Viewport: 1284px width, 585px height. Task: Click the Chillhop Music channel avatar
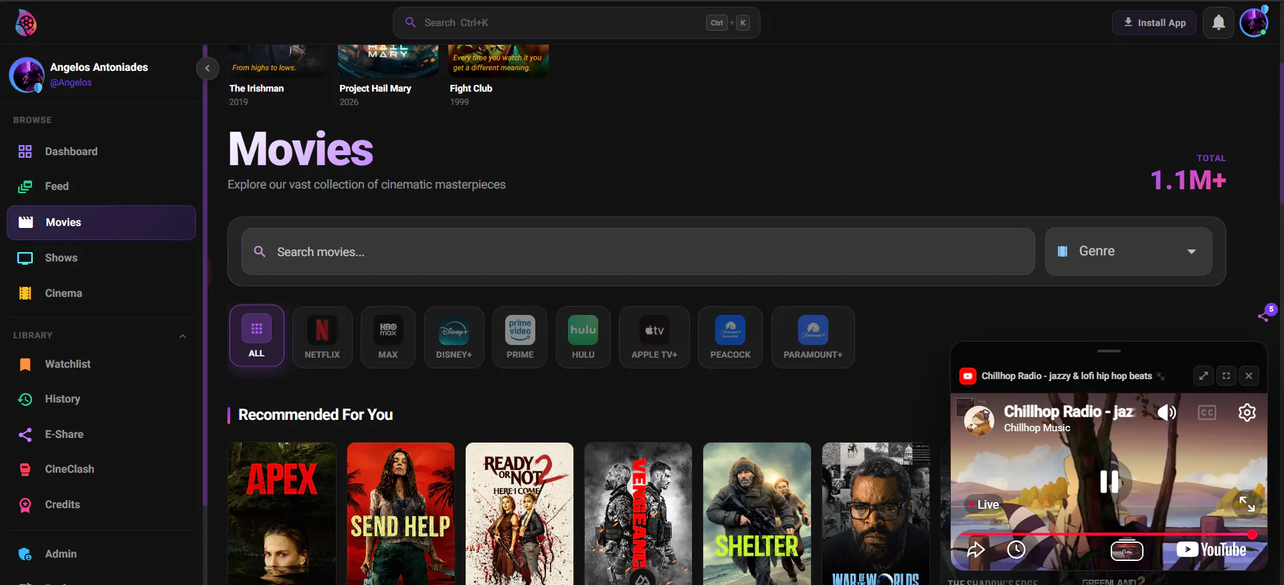click(979, 420)
